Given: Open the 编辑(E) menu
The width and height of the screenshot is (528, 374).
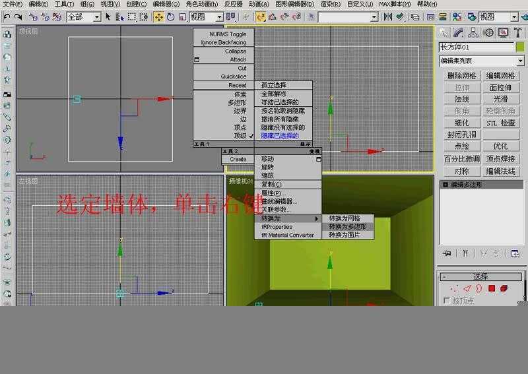Looking at the screenshot, I should tap(38, 4).
